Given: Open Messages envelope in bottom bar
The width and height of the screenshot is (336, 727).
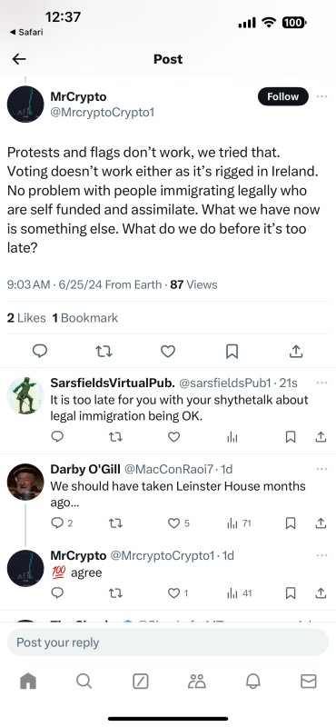Looking at the screenshot, I should pyautogui.click(x=309, y=681).
